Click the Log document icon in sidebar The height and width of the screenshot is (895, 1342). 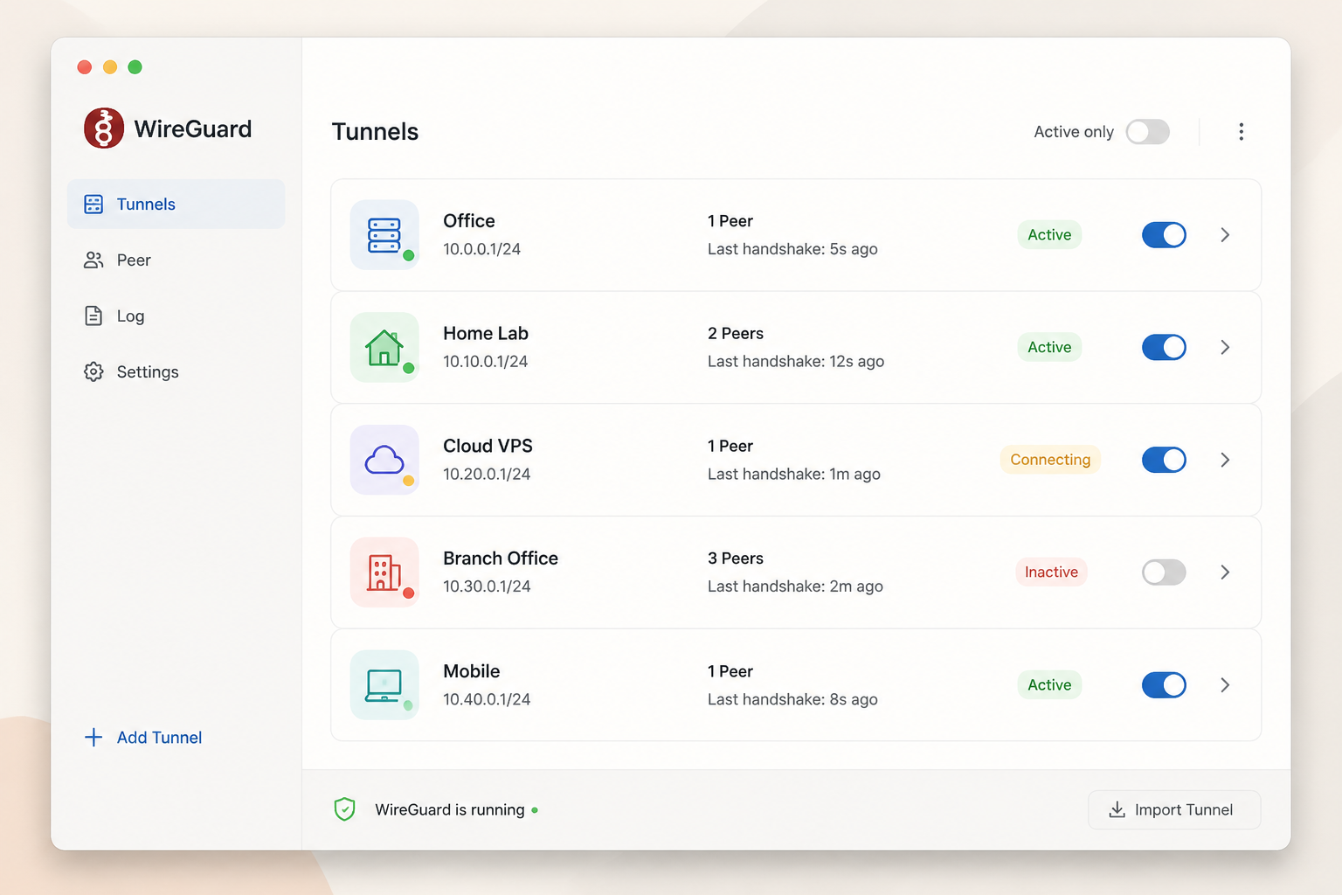(x=93, y=316)
